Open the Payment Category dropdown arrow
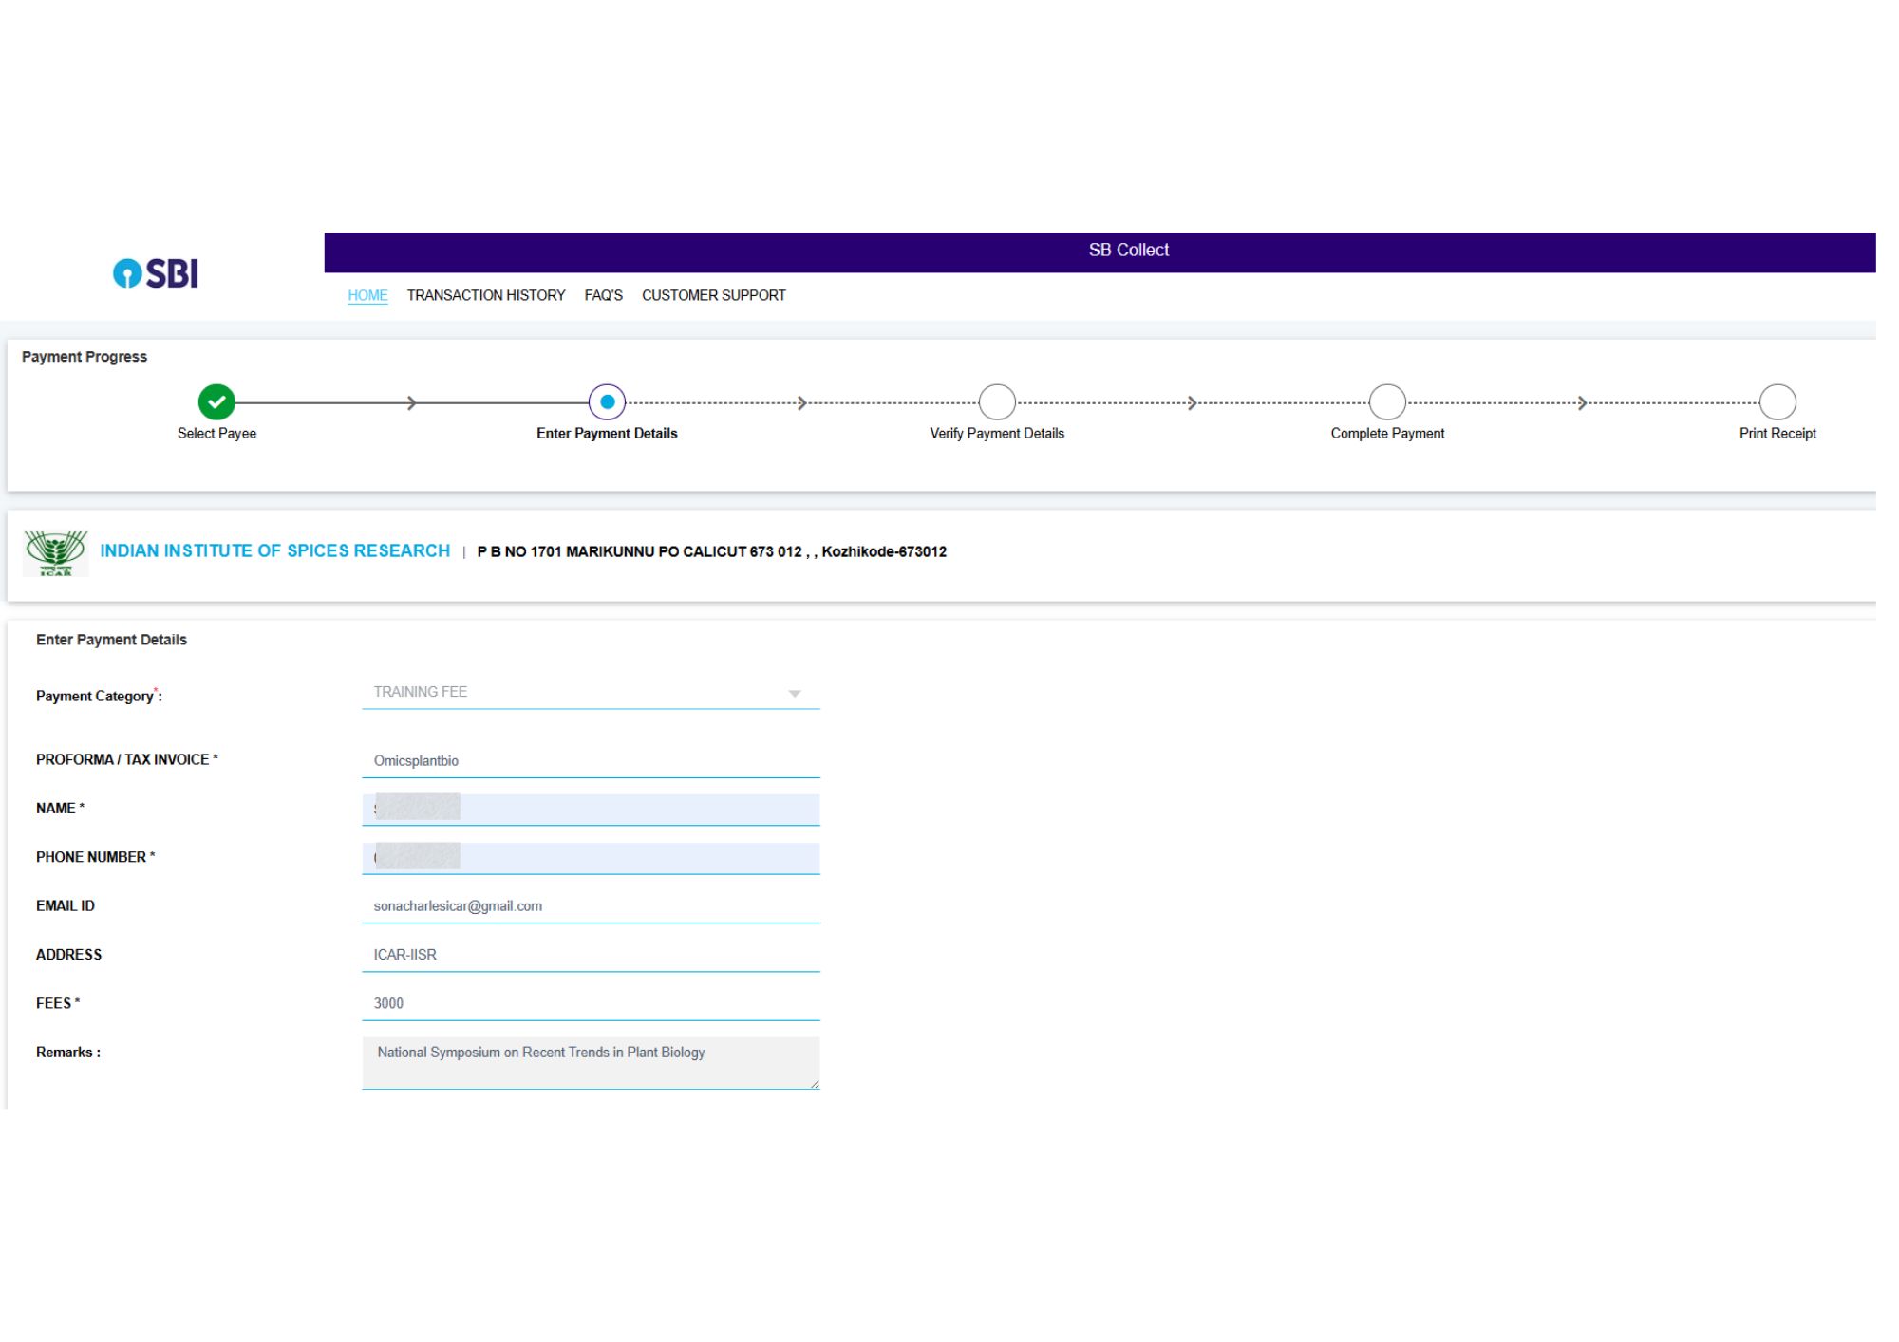Viewport: 1899px width, 1342px height. (x=795, y=694)
